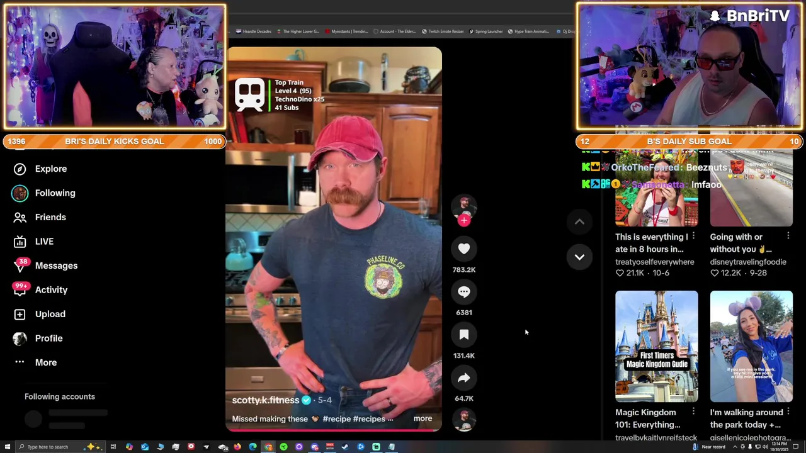Open Microsoft Edge from the taskbar
This screenshot has height=453, width=806.
pyautogui.click(x=253, y=447)
